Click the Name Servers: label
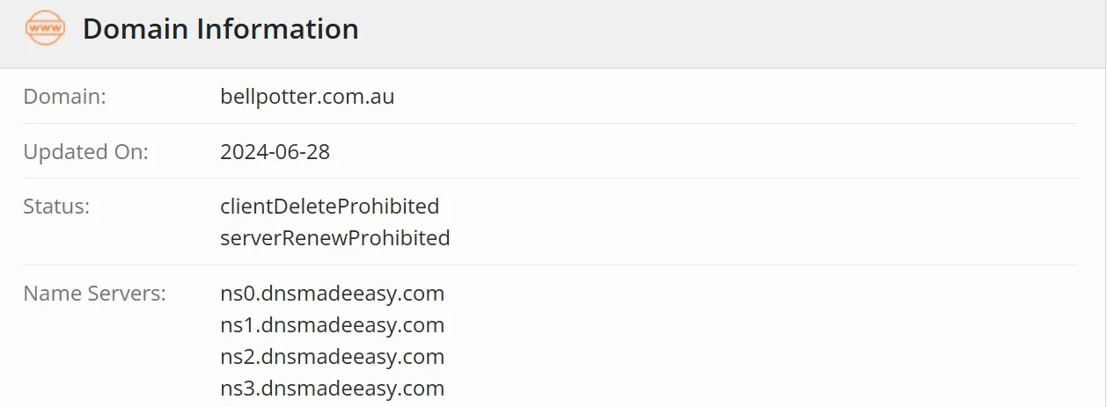The width and height of the screenshot is (1108, 407). [x=94, y=293]
